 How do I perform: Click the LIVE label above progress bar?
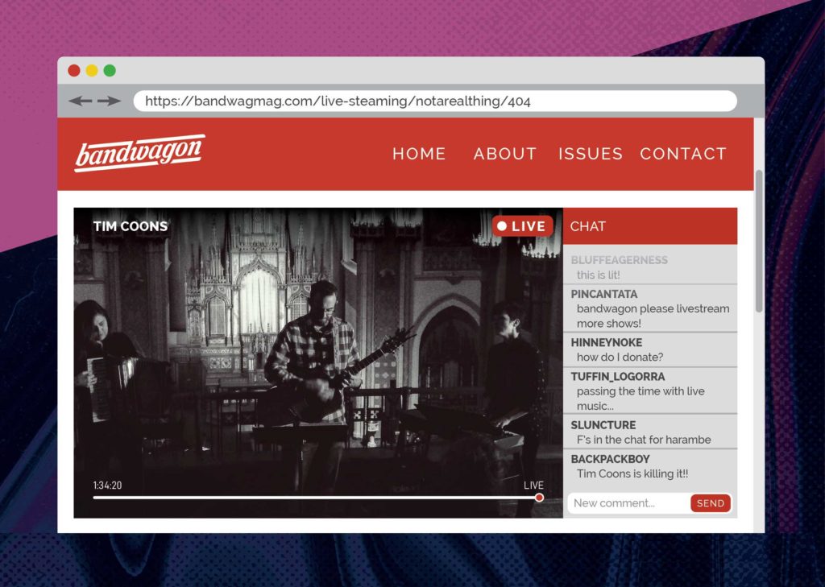(533, 486)
